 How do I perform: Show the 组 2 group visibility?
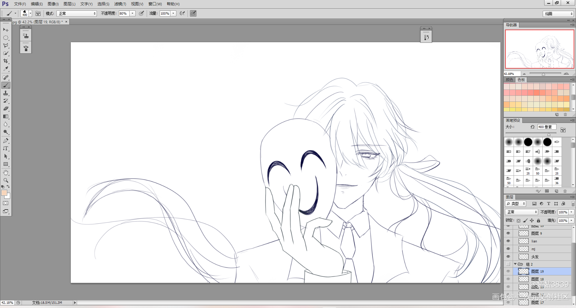508,264
